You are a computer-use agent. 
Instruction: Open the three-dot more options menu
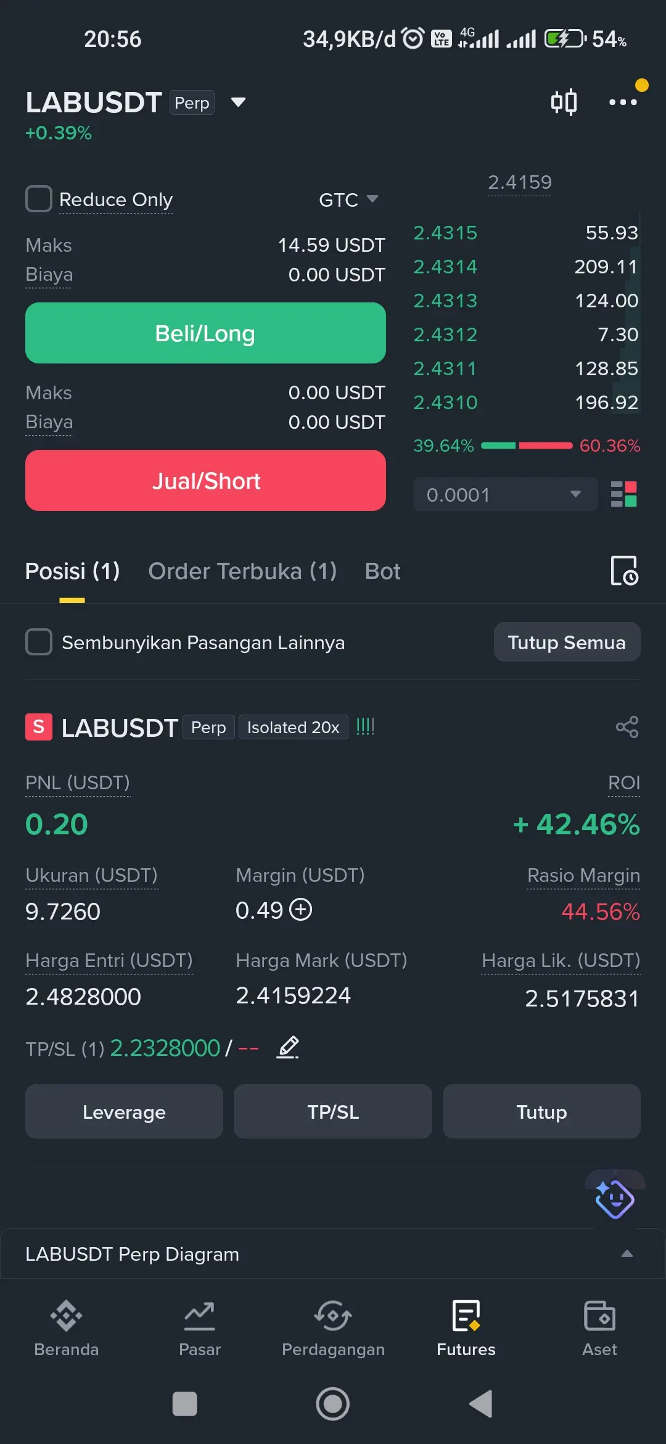623,102
